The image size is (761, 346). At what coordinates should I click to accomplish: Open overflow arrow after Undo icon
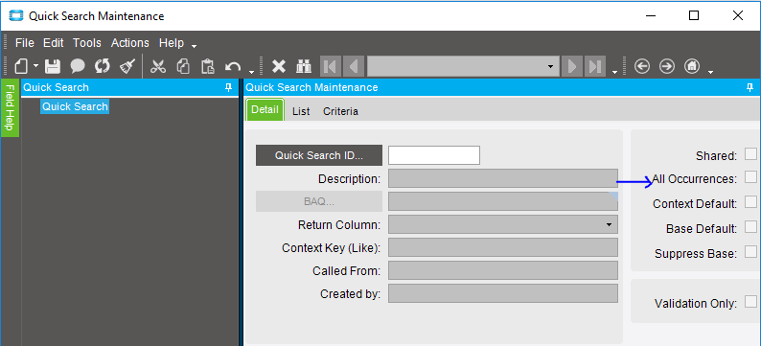click(x=251, y=71)
